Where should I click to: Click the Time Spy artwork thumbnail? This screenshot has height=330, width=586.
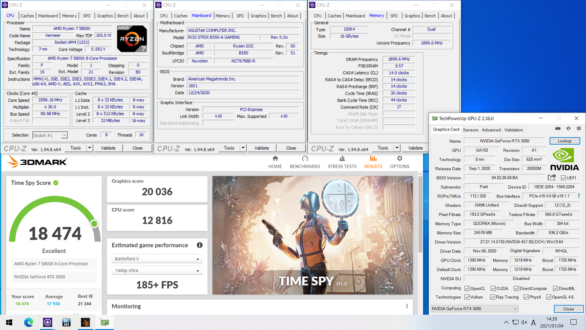(313, 235)
